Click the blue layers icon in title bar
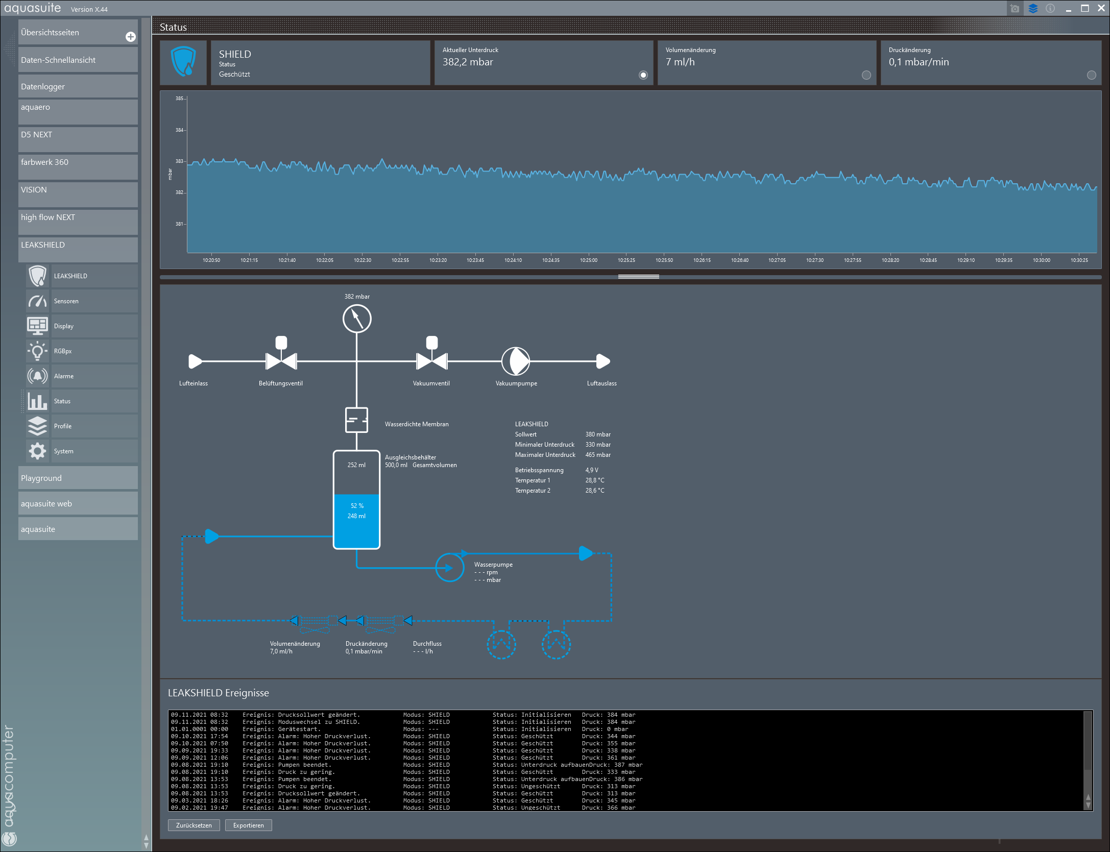Screen dimensions: 1110x852 [x=1033, y=9]
